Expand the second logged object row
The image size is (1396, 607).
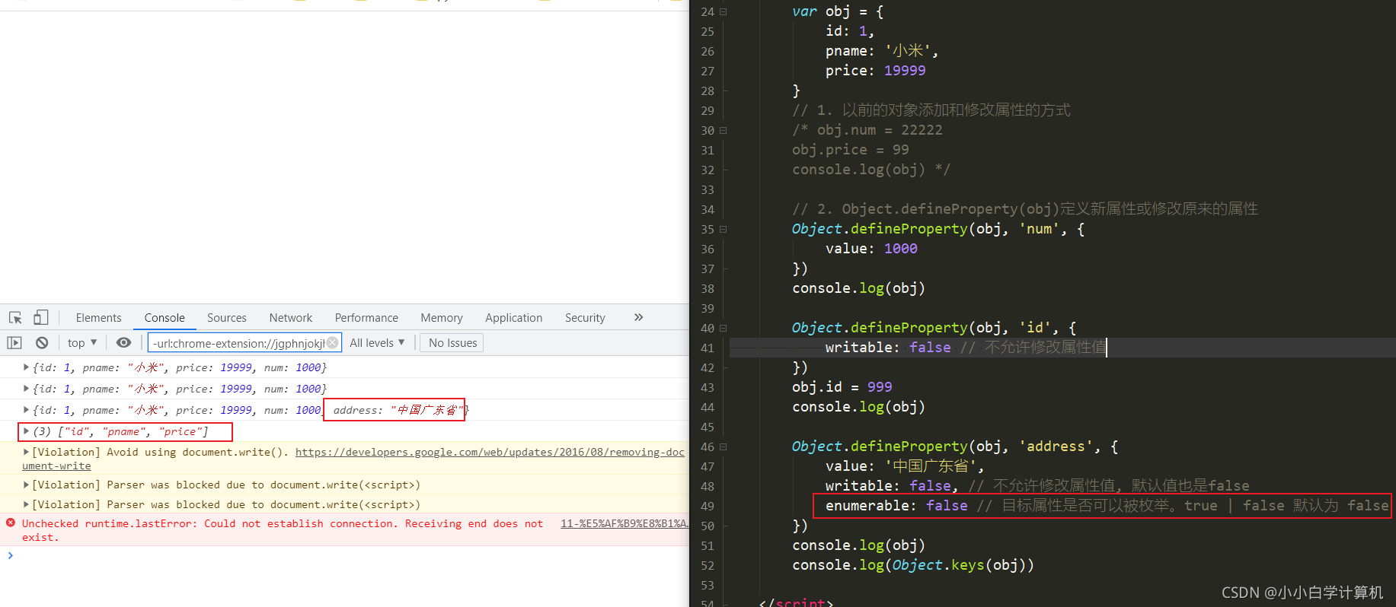tap(26, 389)
